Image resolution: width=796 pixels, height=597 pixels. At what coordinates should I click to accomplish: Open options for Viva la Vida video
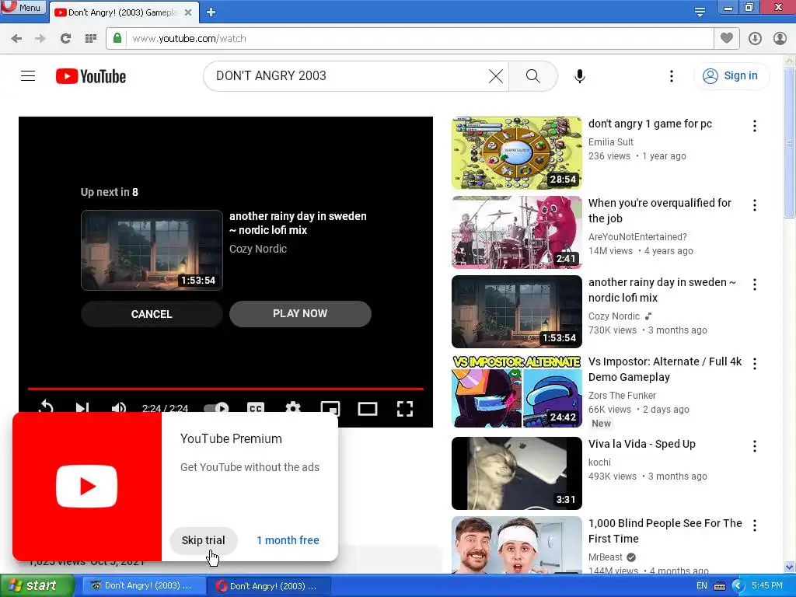coord(755,445)
